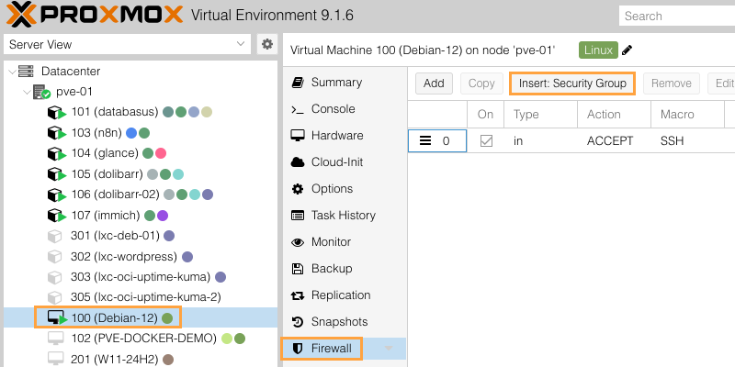Open the Task History tab

point(345,216)
